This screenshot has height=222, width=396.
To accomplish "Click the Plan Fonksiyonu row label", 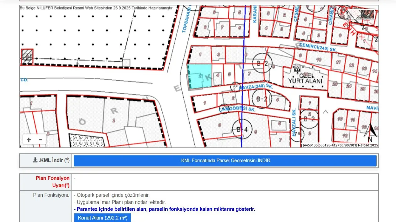I will [x=51, y=195].
